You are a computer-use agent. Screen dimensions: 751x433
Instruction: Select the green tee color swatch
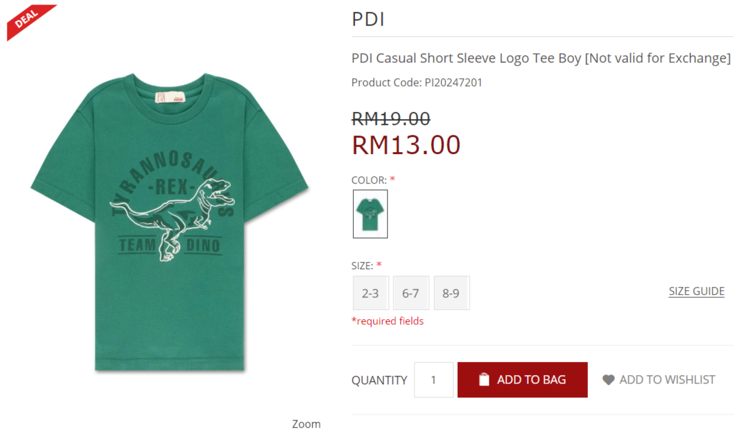coord(370,214)
